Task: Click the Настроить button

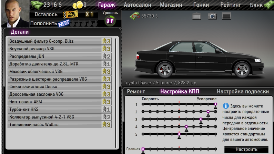Action: [246, 149]
